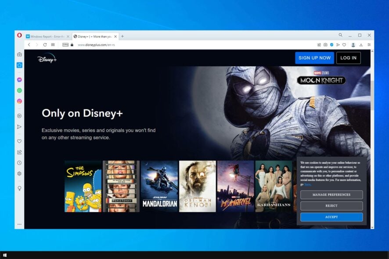Close the Disney+ tab
This screenshot has height=259, width=389.
(x=115, y=36)
